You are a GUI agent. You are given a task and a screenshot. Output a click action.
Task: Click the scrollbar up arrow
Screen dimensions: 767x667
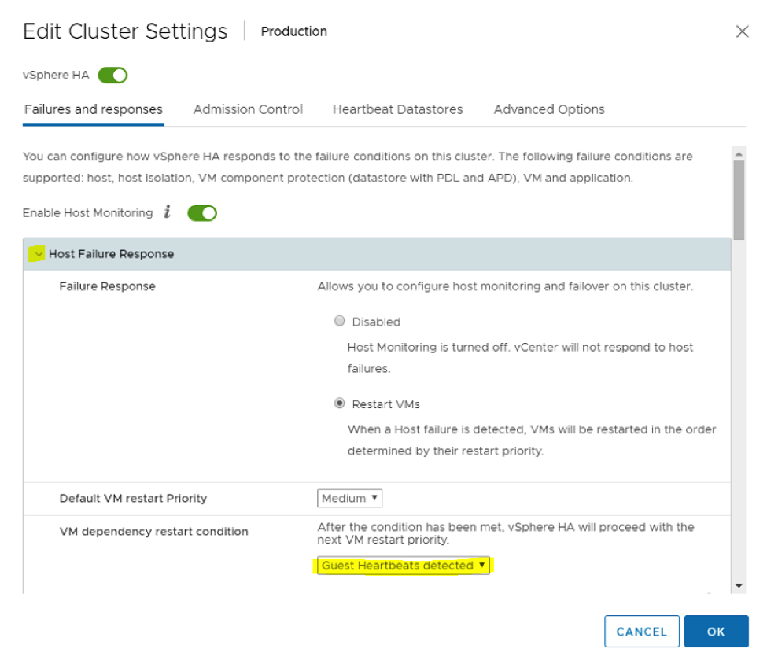point(739,153)
